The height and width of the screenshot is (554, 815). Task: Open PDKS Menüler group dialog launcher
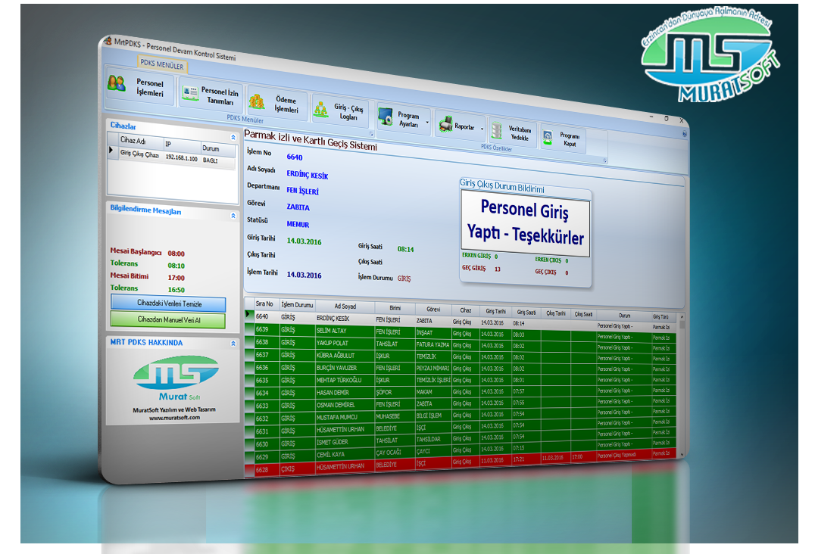coord(371,134)
